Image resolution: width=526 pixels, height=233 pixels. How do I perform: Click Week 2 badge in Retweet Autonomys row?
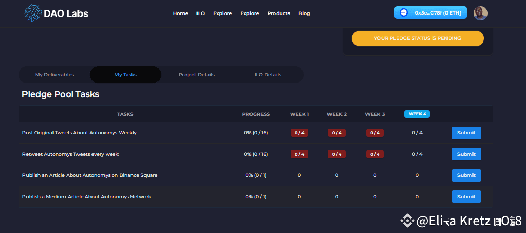pos(337,154)
